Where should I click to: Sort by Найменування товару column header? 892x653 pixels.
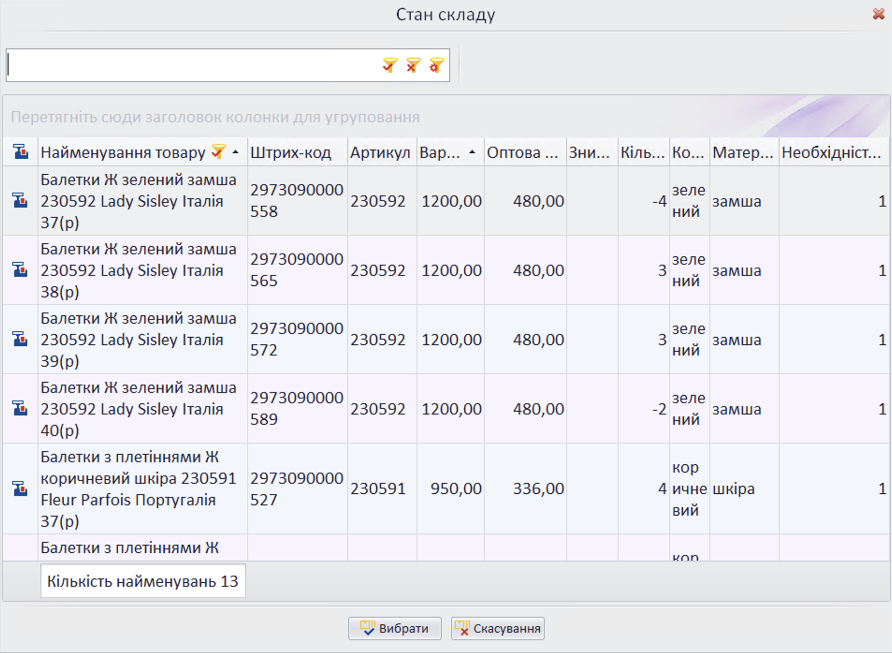coord(123,153)
